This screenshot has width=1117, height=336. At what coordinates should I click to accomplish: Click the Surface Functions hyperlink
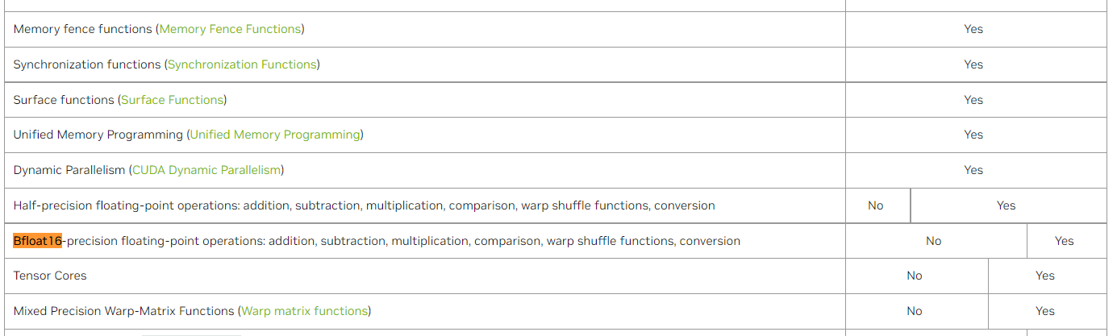(172, 100)
